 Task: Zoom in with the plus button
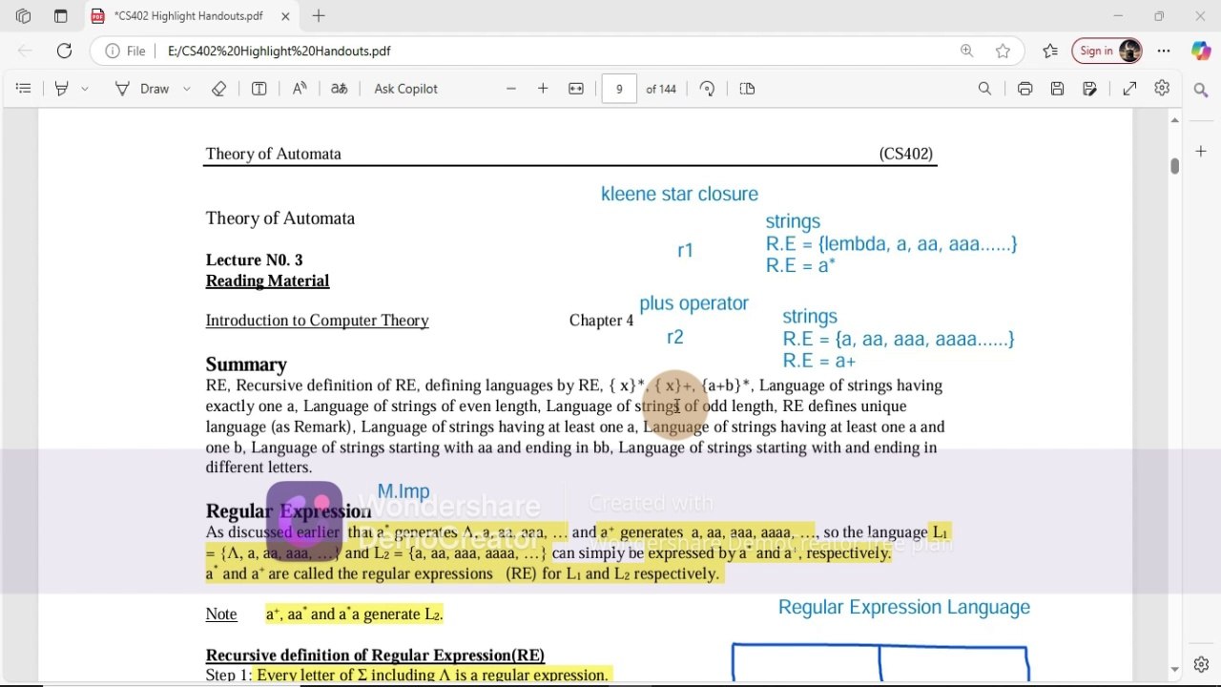tap(543, 89)
